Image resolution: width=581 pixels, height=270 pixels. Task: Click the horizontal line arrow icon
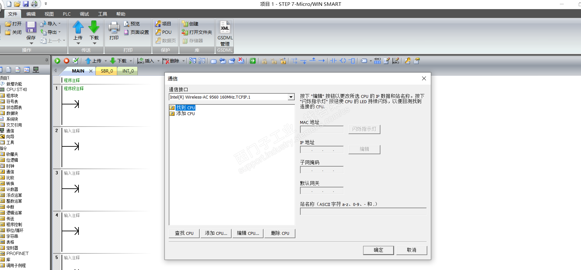pyautogui.click(x=321, y=61)
